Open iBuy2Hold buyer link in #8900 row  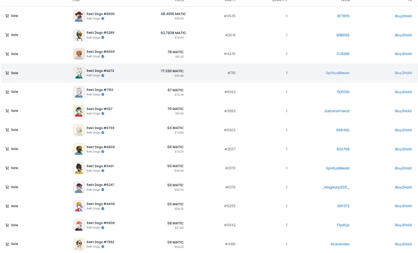[403, 16]
